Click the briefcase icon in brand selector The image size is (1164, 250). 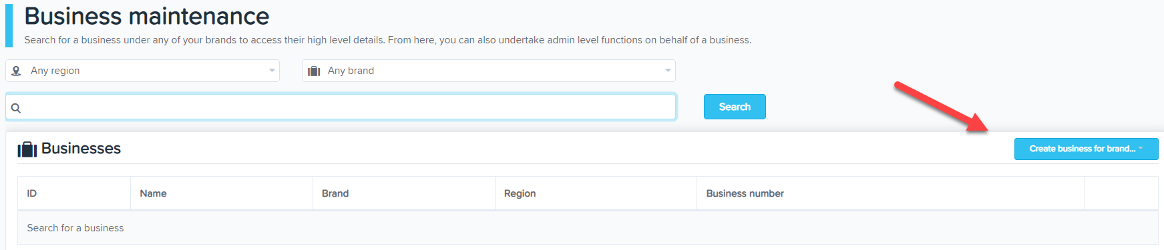(x=314, y=71)
